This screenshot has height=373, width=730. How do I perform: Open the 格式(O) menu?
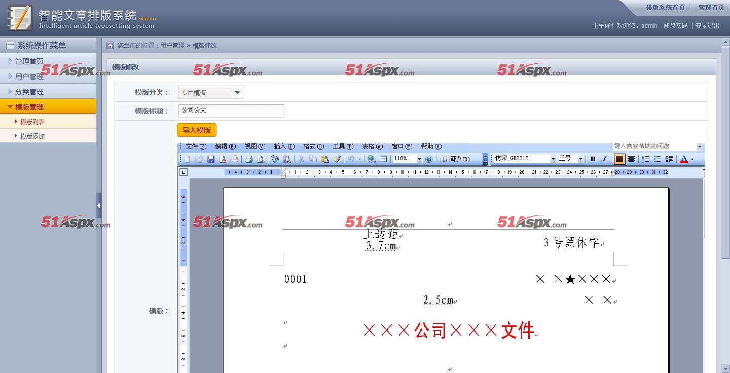[x=314, y=146]
